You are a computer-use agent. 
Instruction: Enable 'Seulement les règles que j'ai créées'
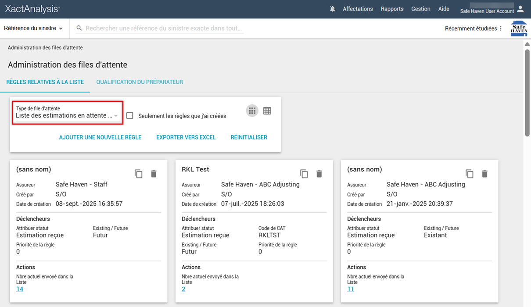click(130, 116)
